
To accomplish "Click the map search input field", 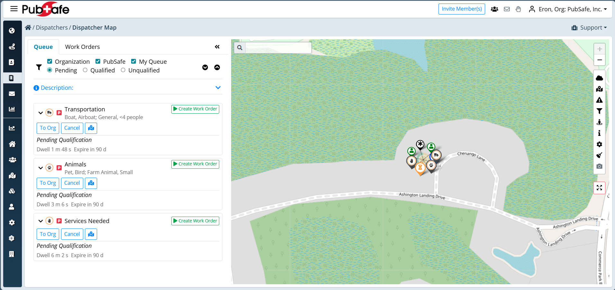I will click(x=278, y=48).
